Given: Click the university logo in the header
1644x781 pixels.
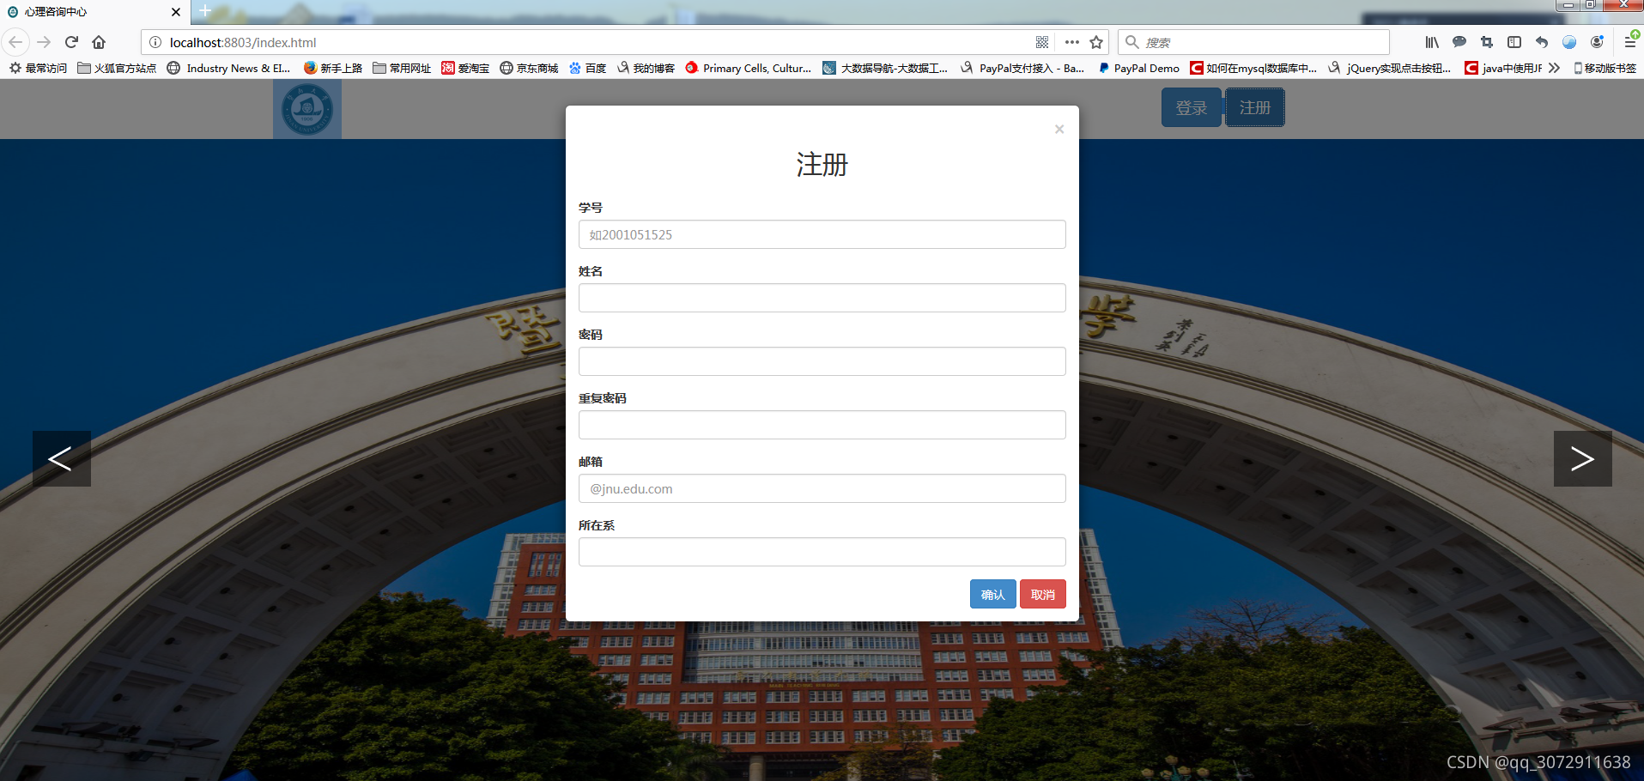Looking at the screenshot, I should (307, 109).
